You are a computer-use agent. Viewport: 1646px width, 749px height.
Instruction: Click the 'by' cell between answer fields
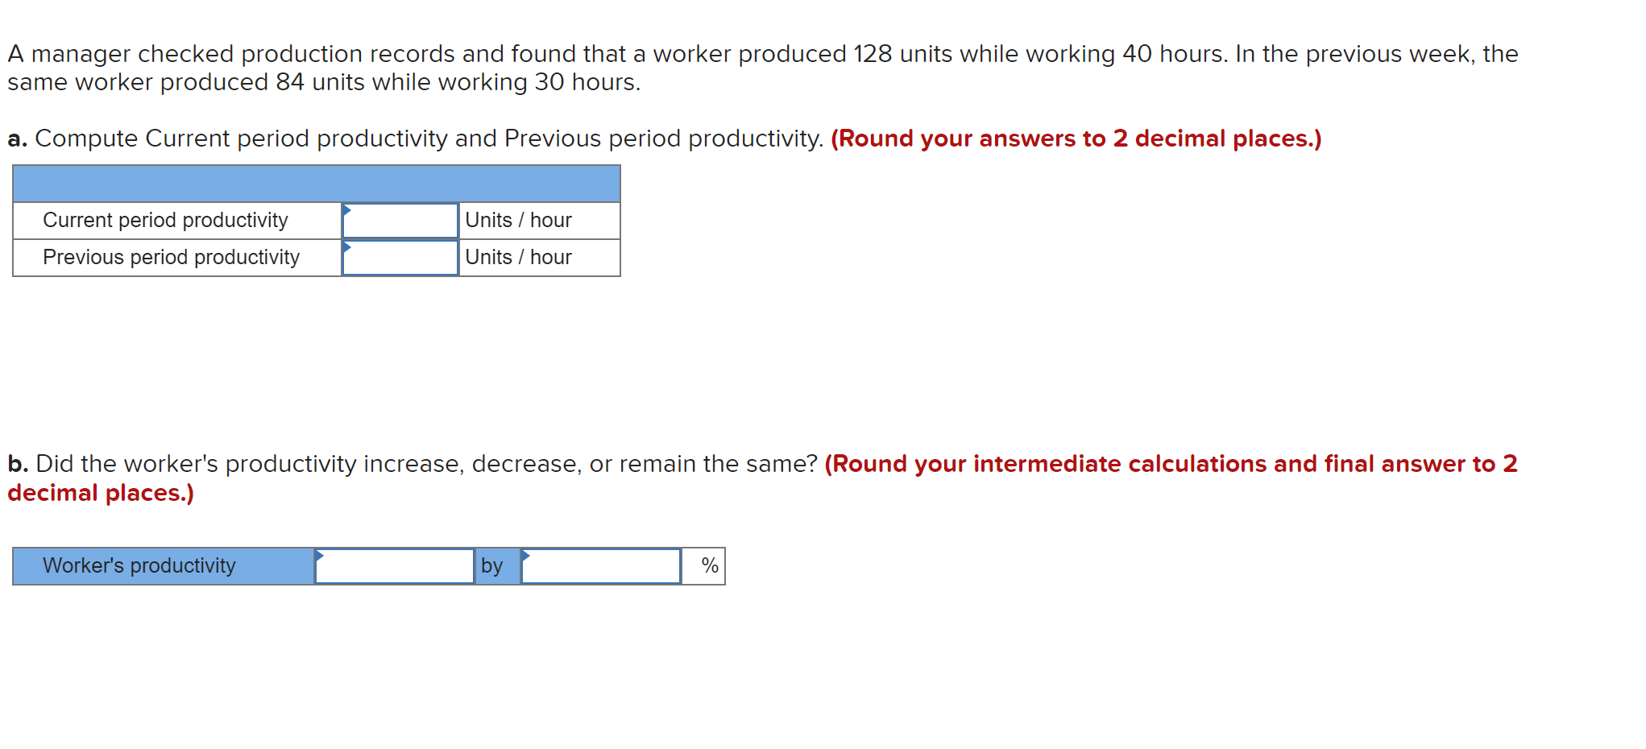coord(497,566)
